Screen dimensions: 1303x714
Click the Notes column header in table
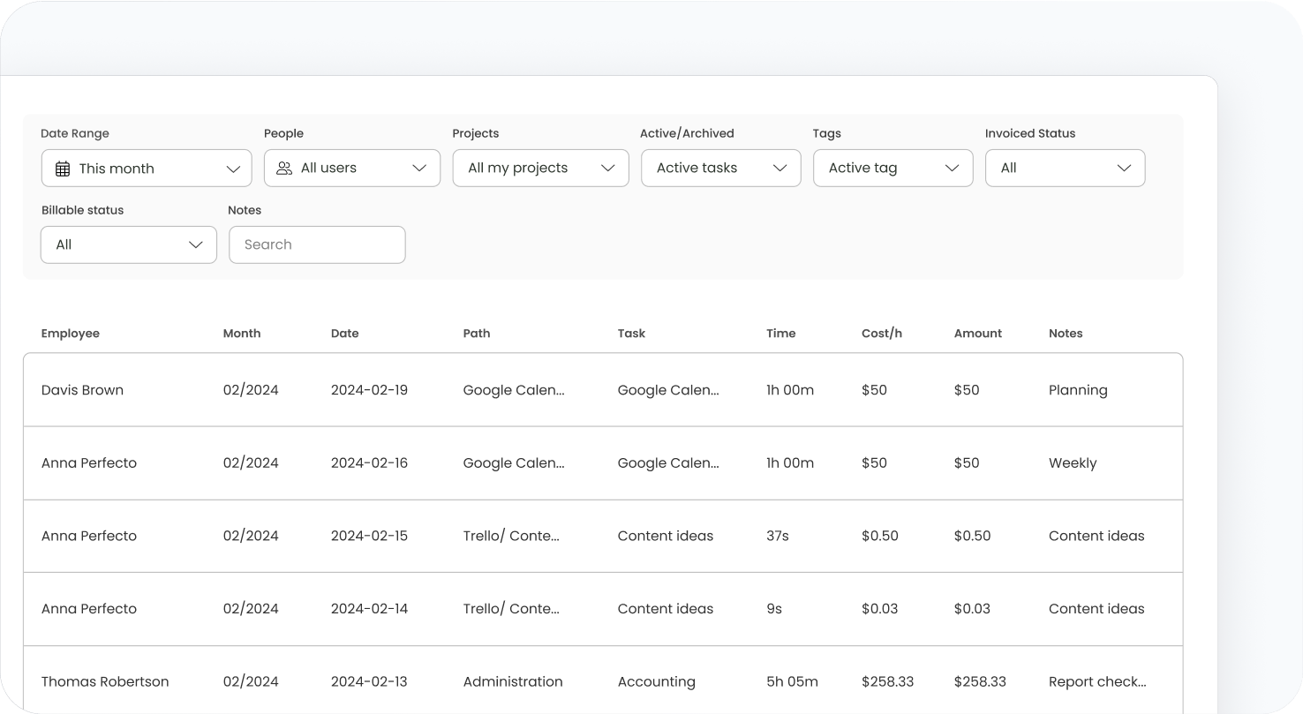click(1066, 334)
